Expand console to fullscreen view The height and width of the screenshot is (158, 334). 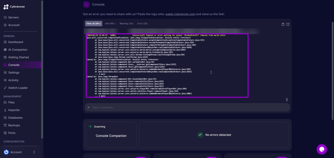pyautogui.click(x=288, y=24)
